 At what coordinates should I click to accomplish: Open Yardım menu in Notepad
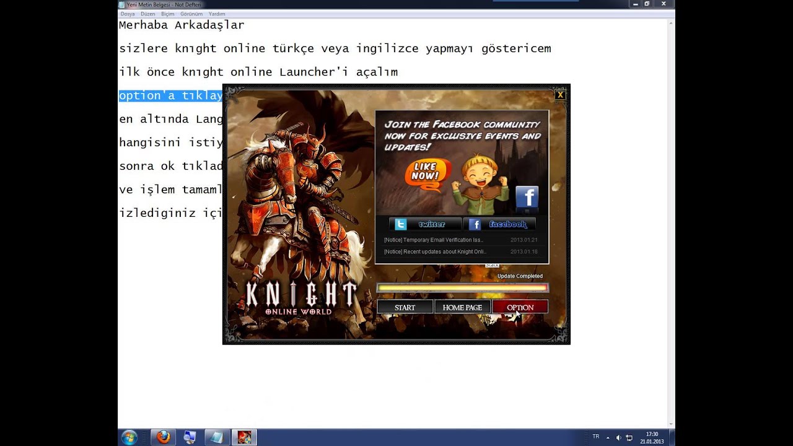point(217,14)
